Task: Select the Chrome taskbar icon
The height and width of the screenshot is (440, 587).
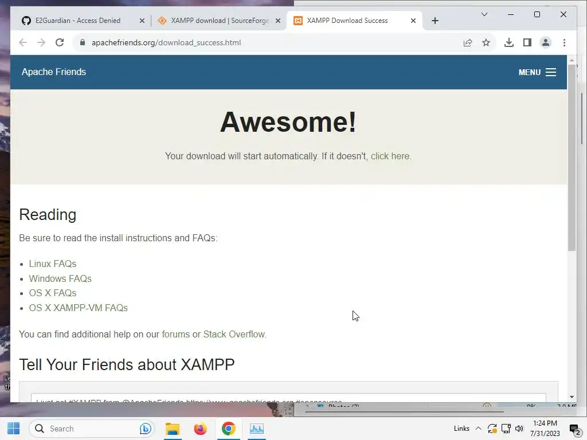Action: [228, 429]
